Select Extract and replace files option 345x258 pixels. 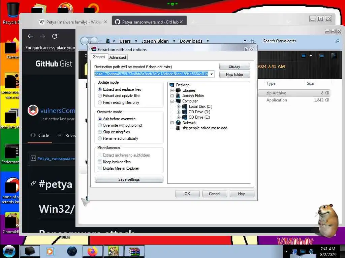[100, 89]
